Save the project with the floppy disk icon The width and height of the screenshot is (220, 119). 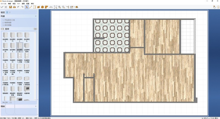(10, 7)
